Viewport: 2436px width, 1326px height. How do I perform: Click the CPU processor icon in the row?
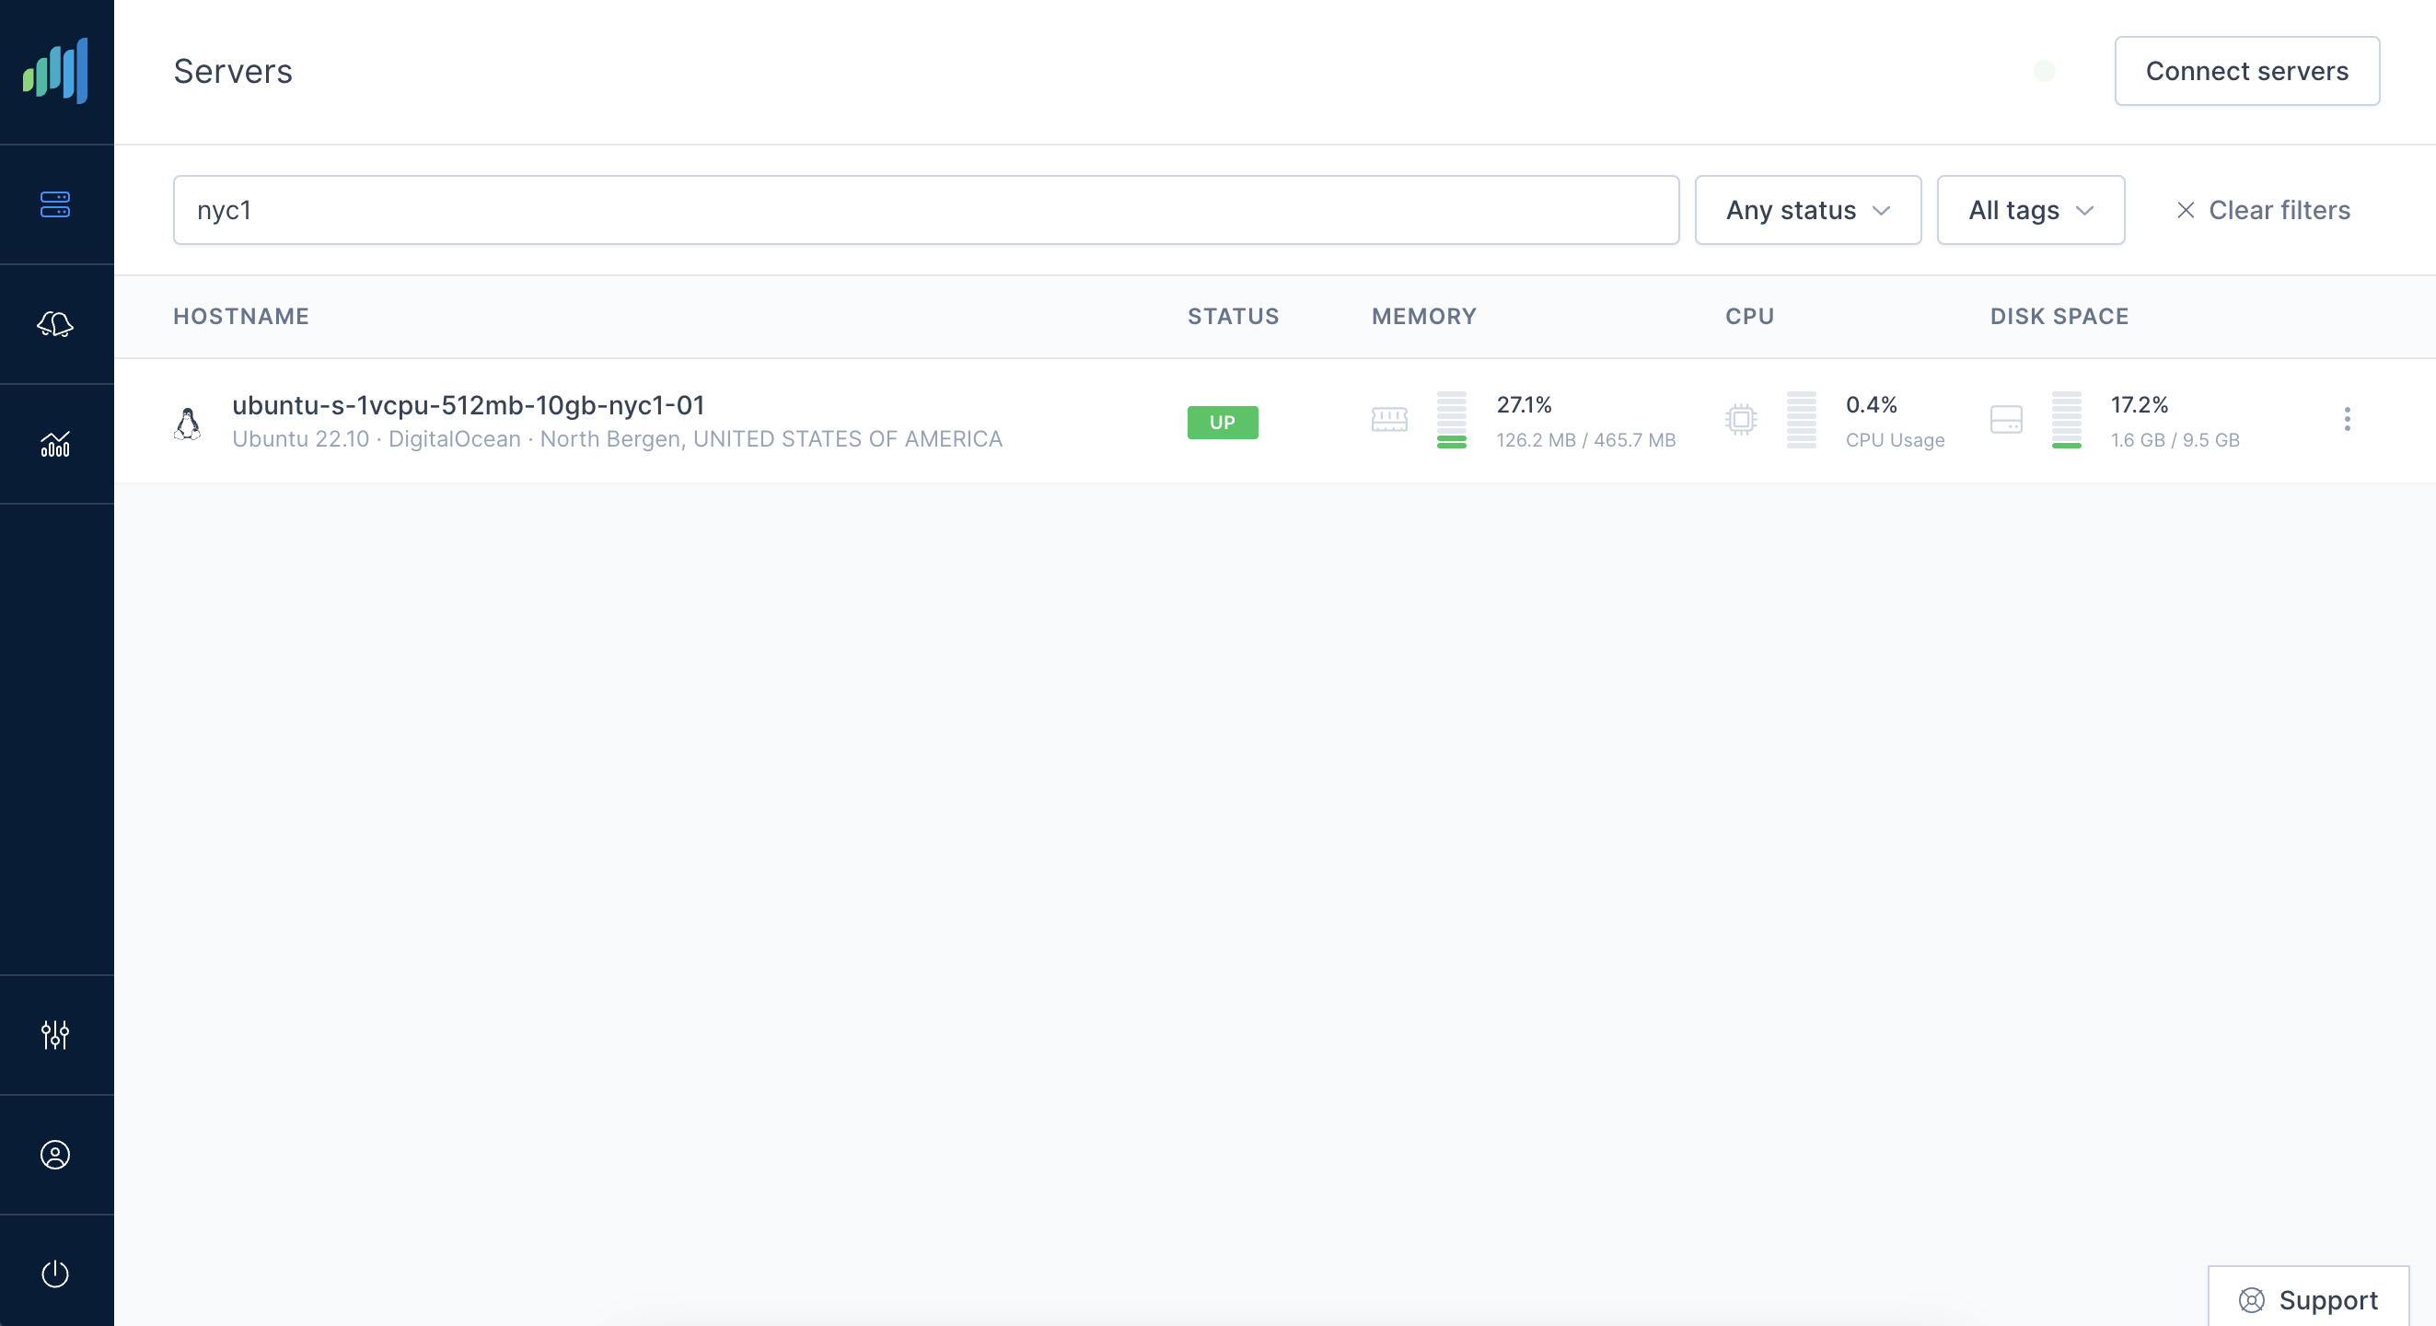[x=1740, y=419]
